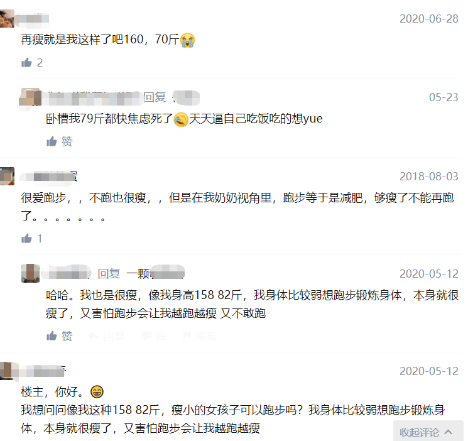This screenshot has width=468, height=441.
Task: Click the like count 2 on first comment
Action: click(x=40, y=63)
